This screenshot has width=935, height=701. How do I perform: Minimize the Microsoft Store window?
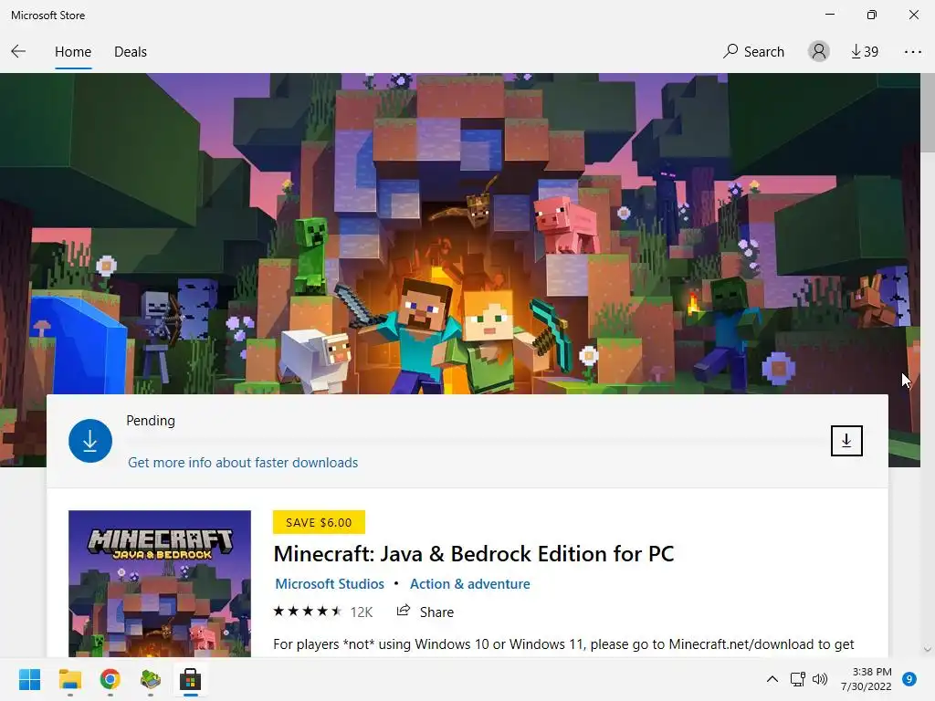click(x=830, y=15)
